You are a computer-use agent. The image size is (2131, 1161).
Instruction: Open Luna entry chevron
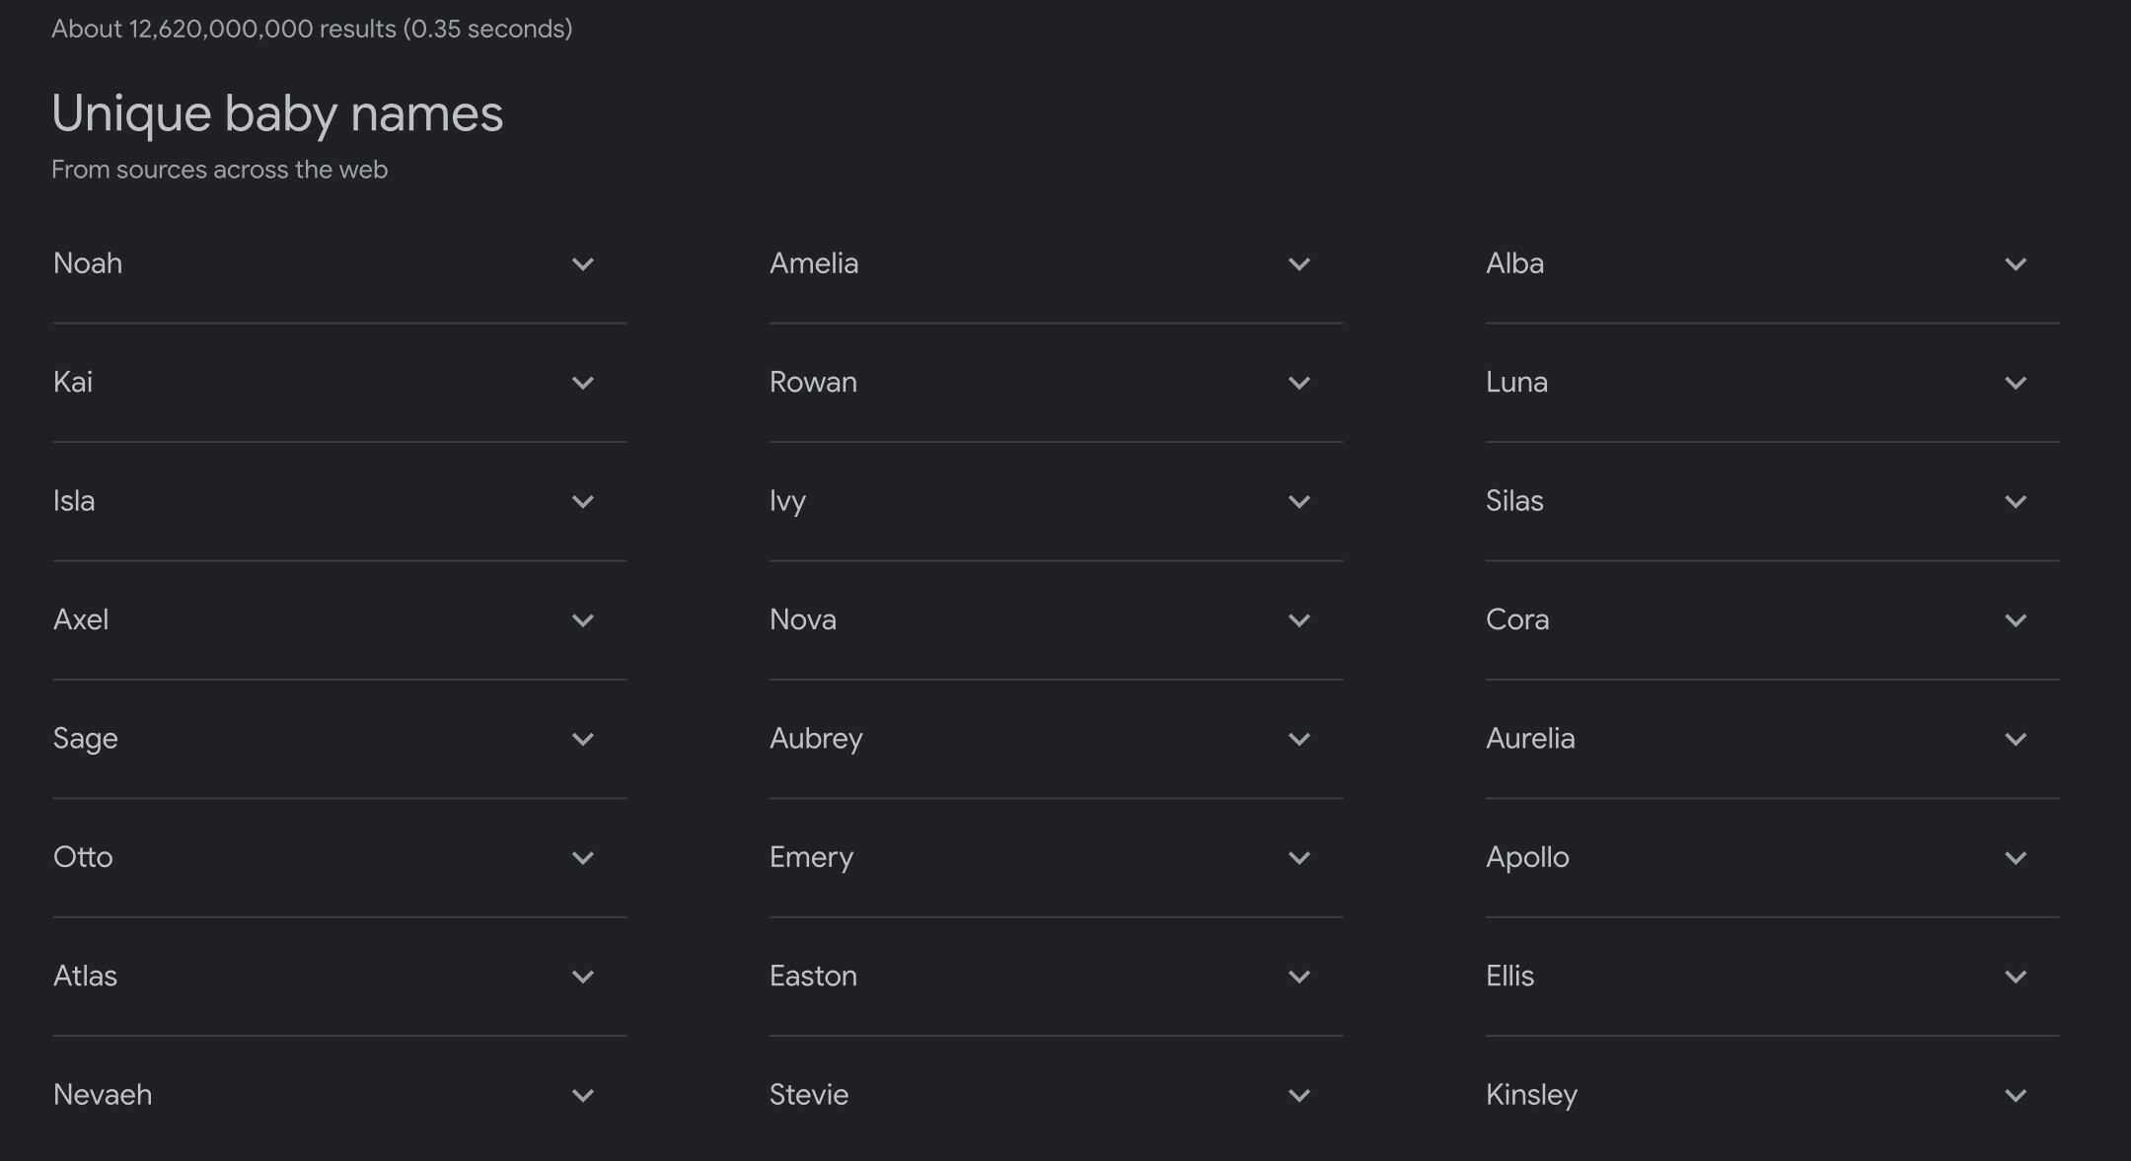pyautogui.click(x=2016, y=383)
